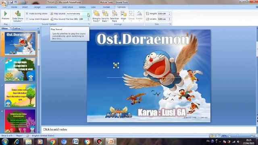The width and height of the screenshot is (258, 145).
Task: Switch to Normal view in the status bar
Action: (x=212, y=136)
